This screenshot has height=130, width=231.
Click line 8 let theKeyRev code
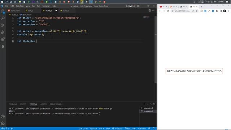[x=26, y=41]
